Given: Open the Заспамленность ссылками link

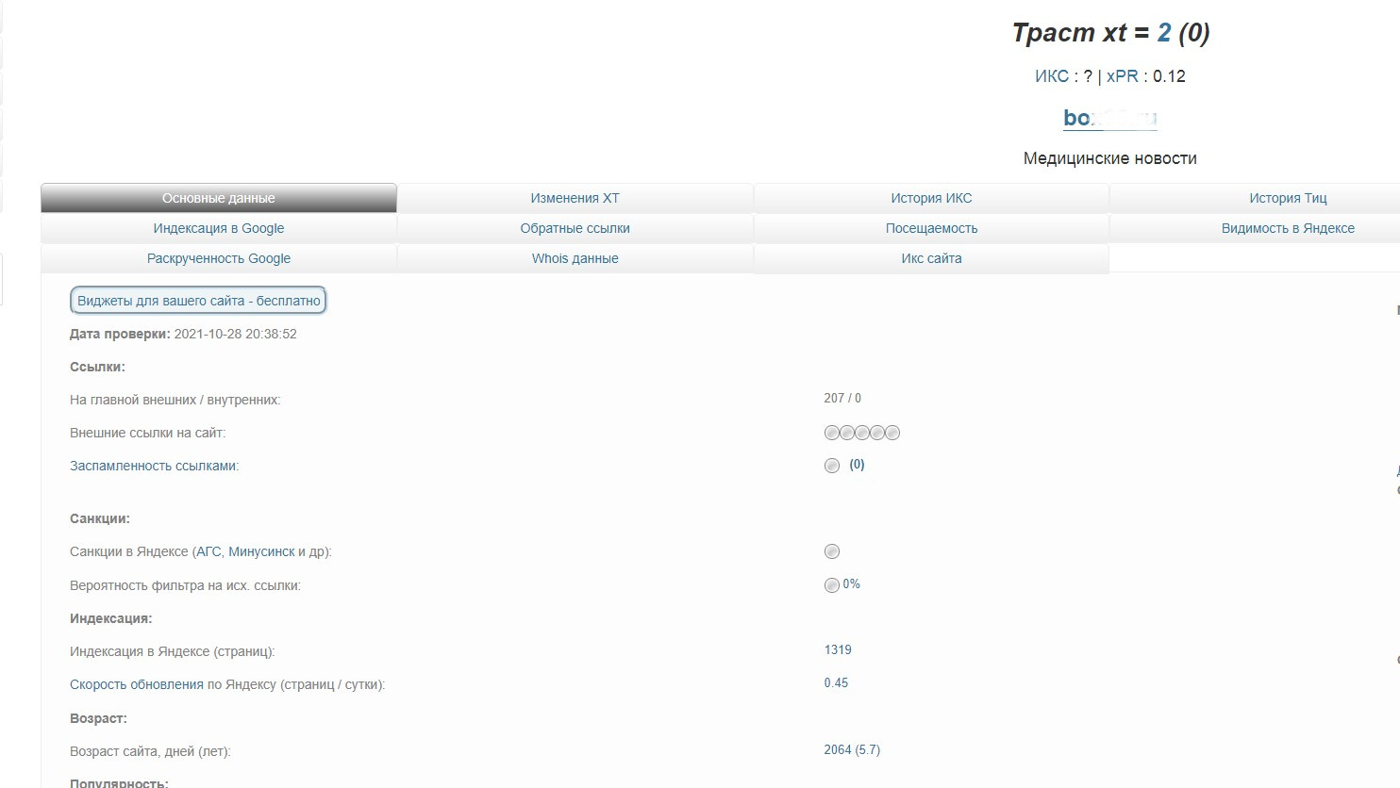Looking at the screenshot, I should [154, 466].
